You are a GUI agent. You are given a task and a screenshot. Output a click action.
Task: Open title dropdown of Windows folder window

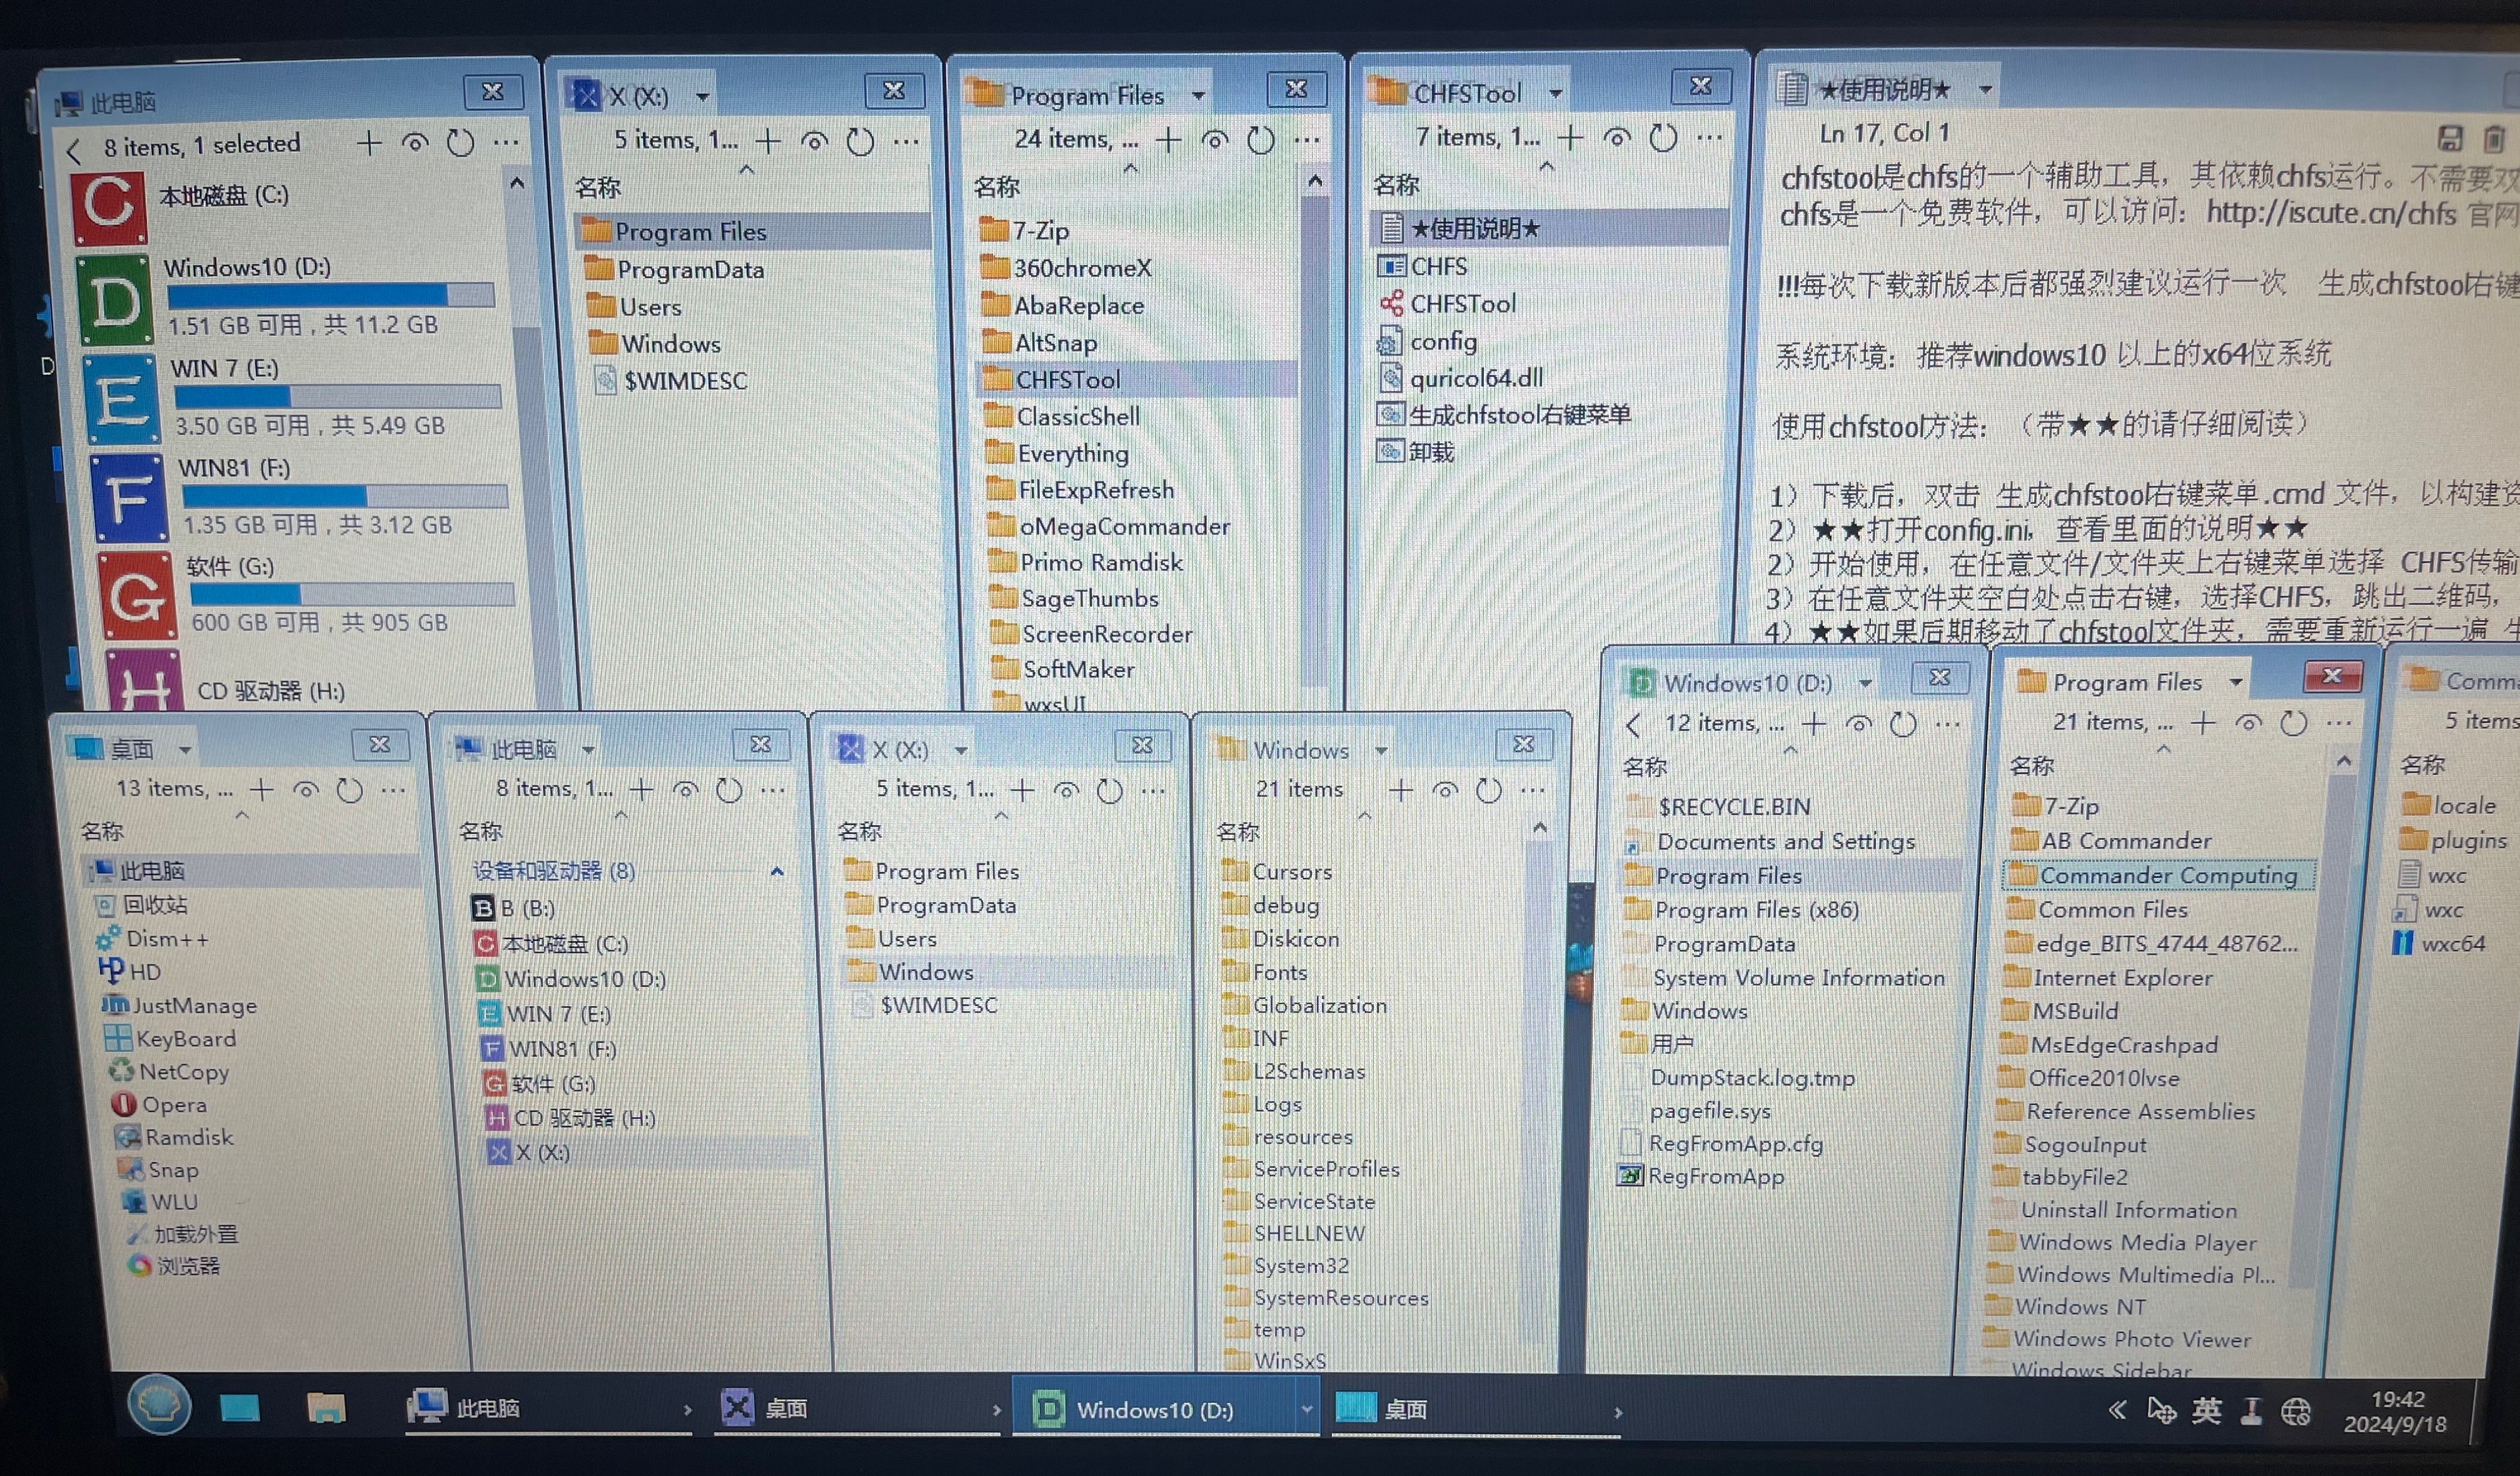click(1381, 750)
